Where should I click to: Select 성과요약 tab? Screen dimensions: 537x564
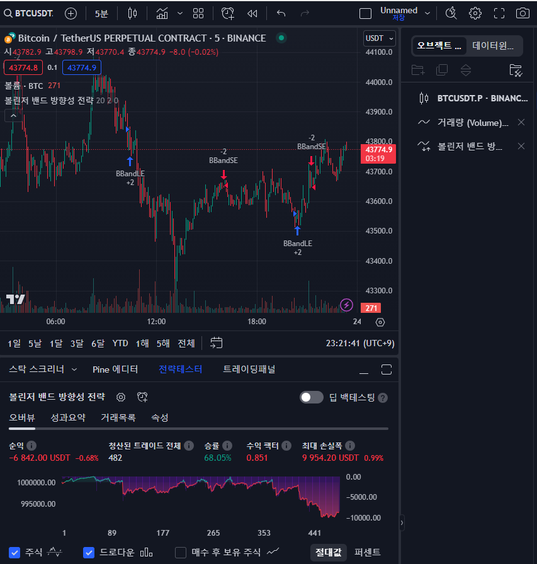click(68, 418)
